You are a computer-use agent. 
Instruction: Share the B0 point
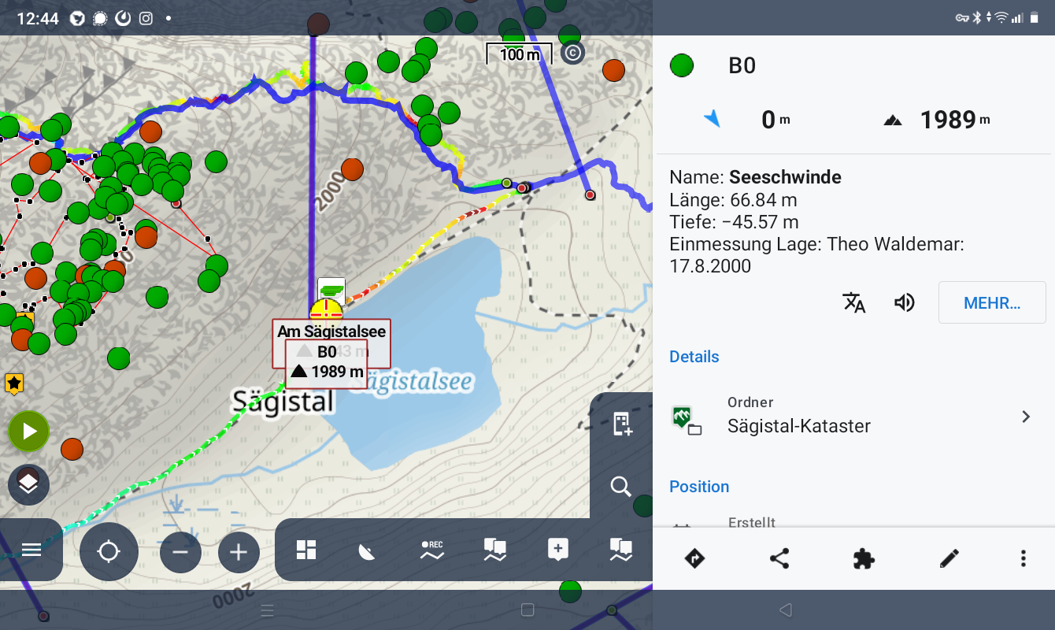pyautogui.click(x=779, y=559)
